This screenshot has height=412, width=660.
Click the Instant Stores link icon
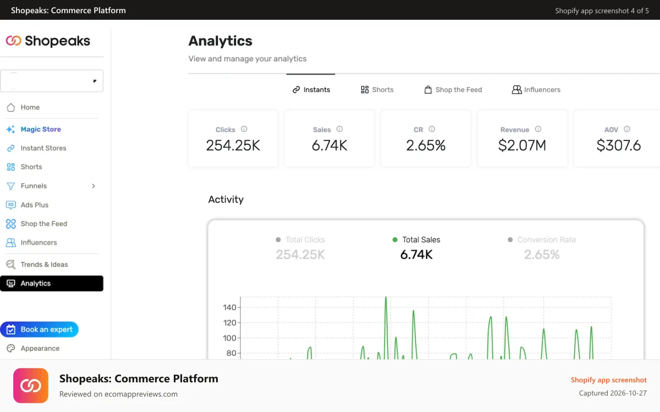click(x=10, y=148)
